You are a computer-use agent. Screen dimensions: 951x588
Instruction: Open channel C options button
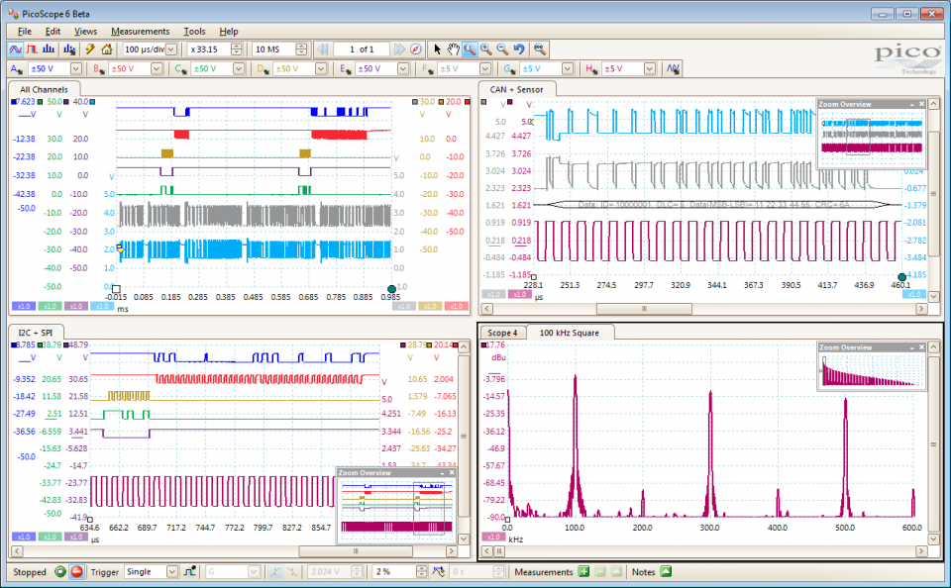click(x=180, y=69)
